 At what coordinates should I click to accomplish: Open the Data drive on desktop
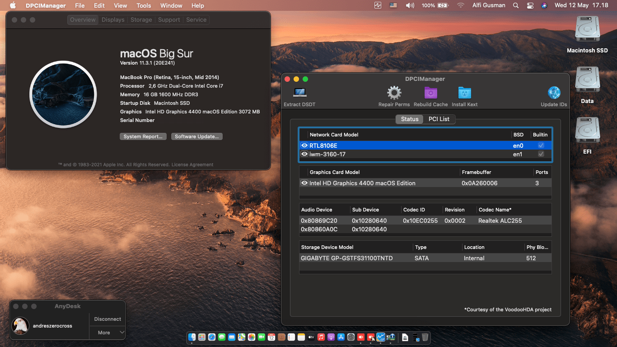[587, 80]
